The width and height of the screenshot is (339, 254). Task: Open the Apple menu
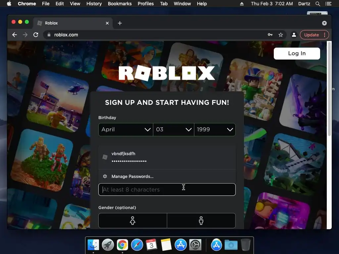pos(9,4)
